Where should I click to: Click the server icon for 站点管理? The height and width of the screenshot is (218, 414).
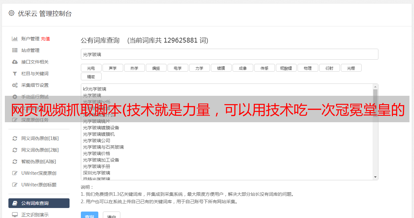click(x=15, y=50)
